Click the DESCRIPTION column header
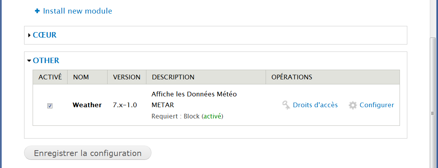Image resolution: width=438 pixels, height=168 pixels. click(173, 77)
